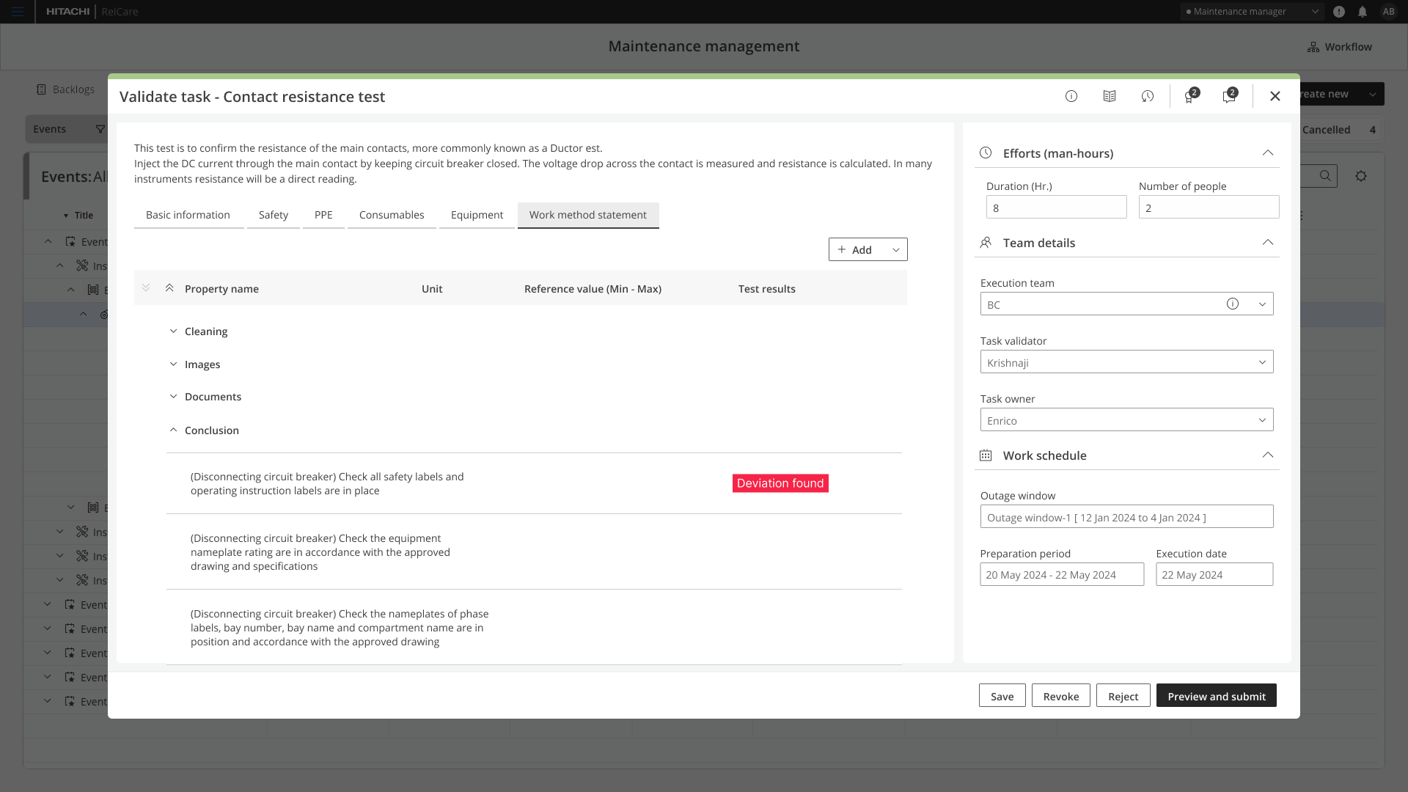This screenshot has height=792, width=1408.
Task: Open the comments icon with 2 badge
Action: (1229, 96)
